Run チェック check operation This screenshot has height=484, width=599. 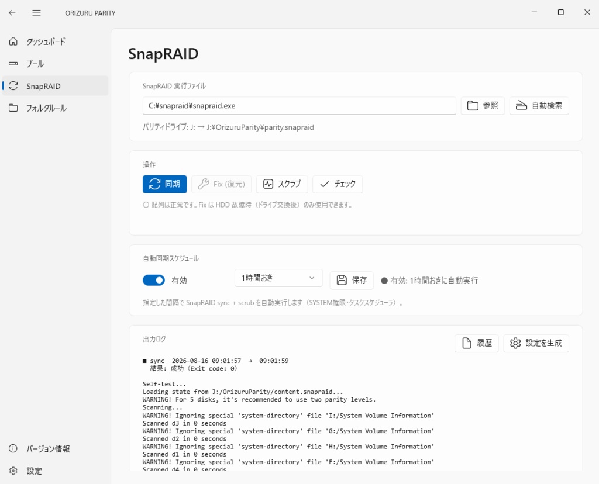338,184
